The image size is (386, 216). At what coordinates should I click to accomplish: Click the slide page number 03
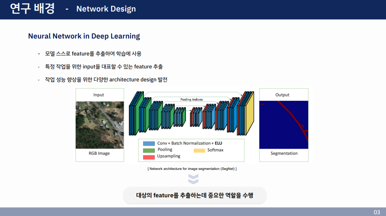pyautogui.click(x=377, y=212)
